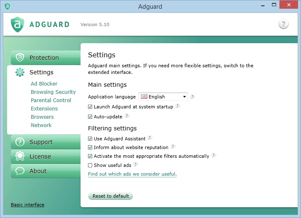This screenshot has width=301, height=218.
Task: Click the Reset to default button
Action: tap(110, 196)
